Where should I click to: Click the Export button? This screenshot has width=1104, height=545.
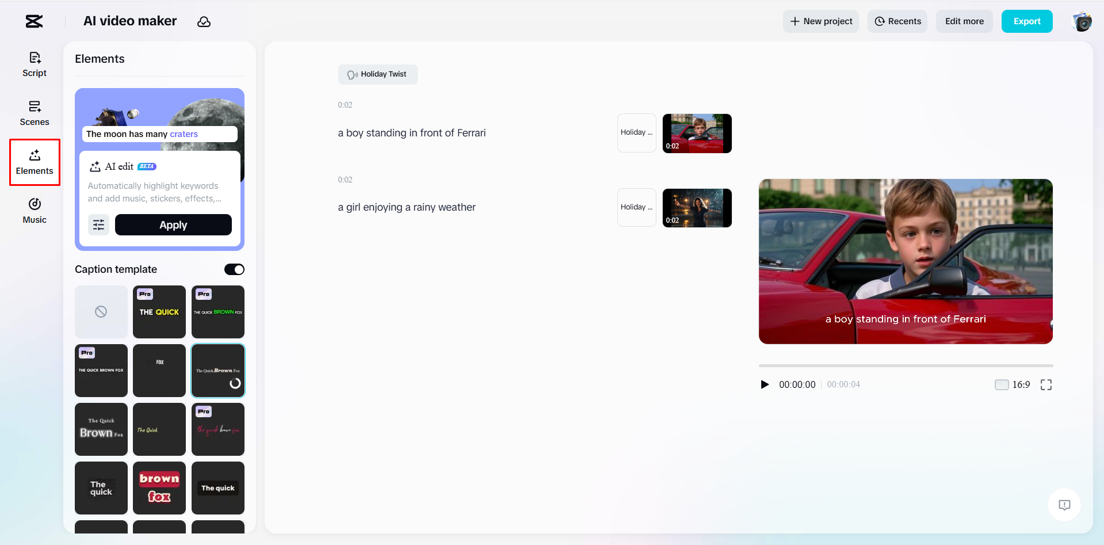pyautogui.click(x=1027, y=21)
